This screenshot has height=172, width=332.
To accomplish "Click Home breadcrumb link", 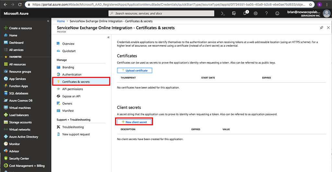I will point(61,21).
